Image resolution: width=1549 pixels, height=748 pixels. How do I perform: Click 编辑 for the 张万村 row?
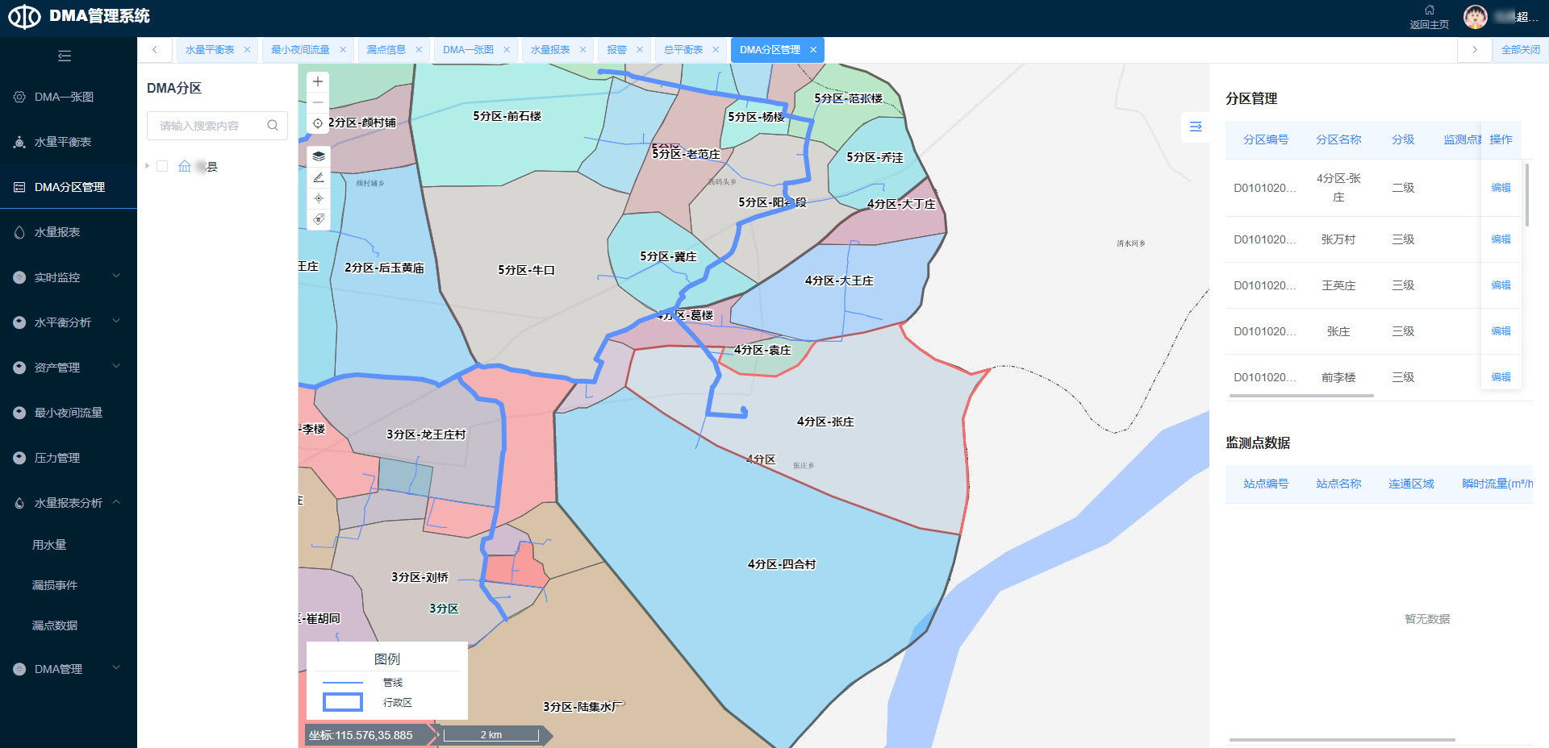coord(1501,239)
